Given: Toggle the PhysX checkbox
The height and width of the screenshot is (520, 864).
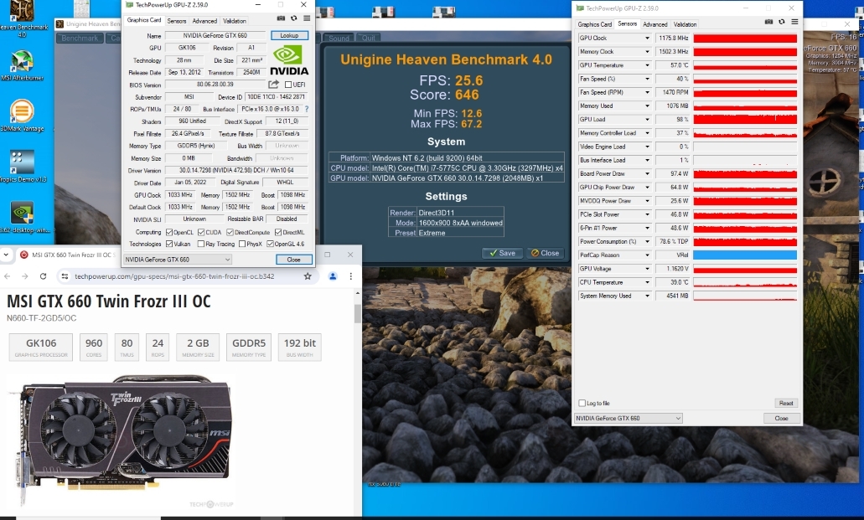Looking at the screenshot, I should [242, 244].
